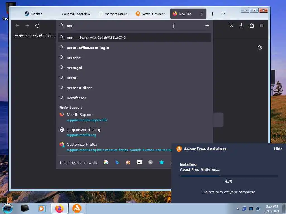
Task: Search this time with Wikipedia icon
Action: [x=139, y=162]
